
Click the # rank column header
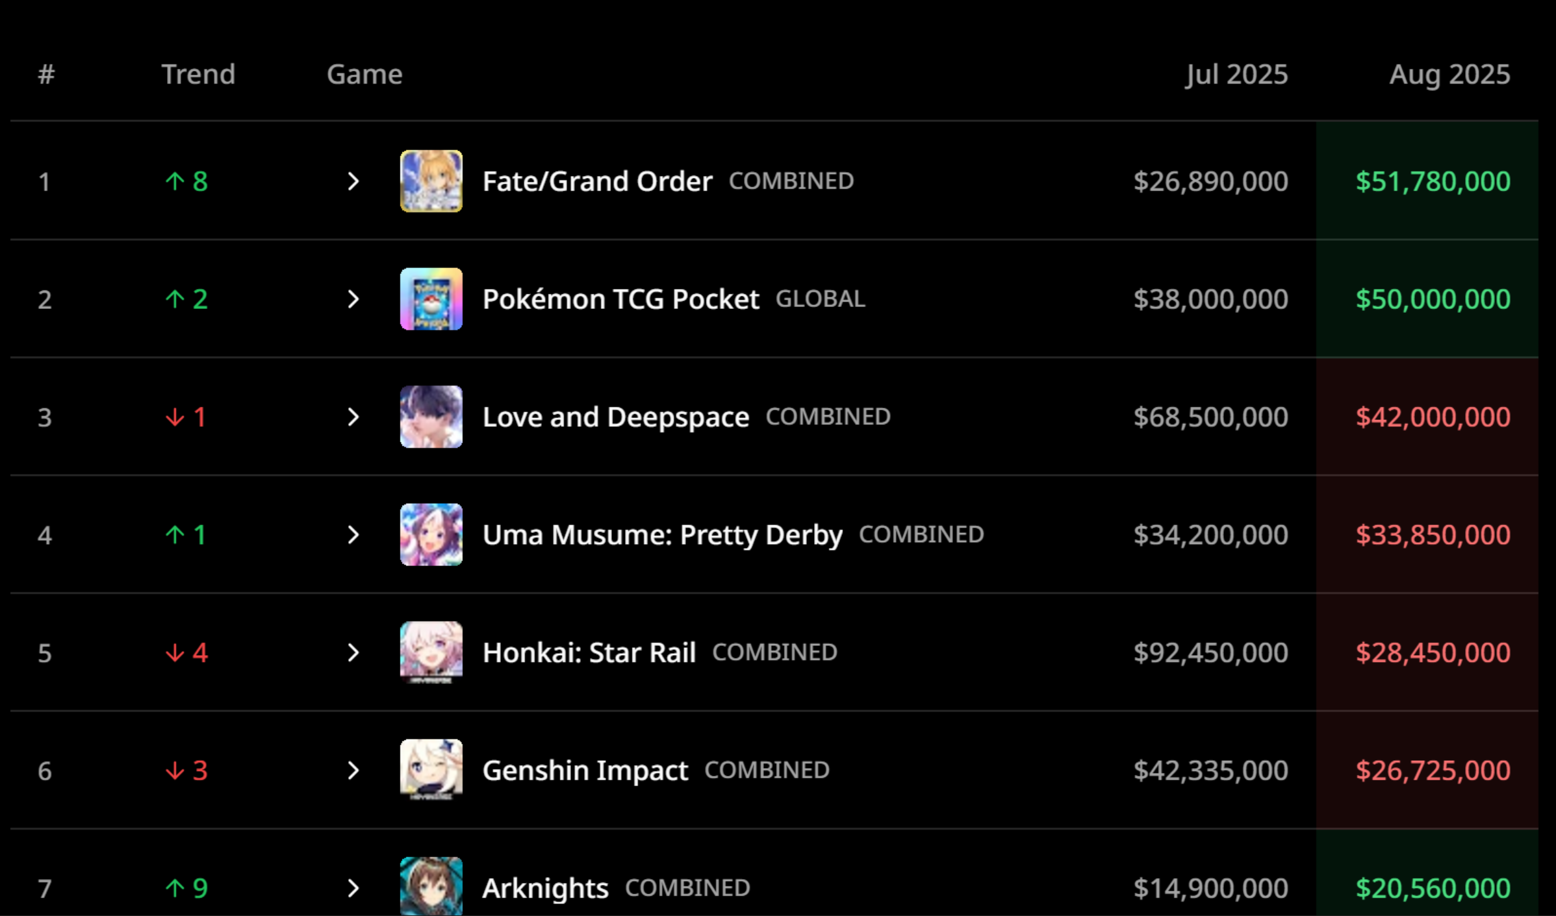pyautogui.click(x=46, y=75)
